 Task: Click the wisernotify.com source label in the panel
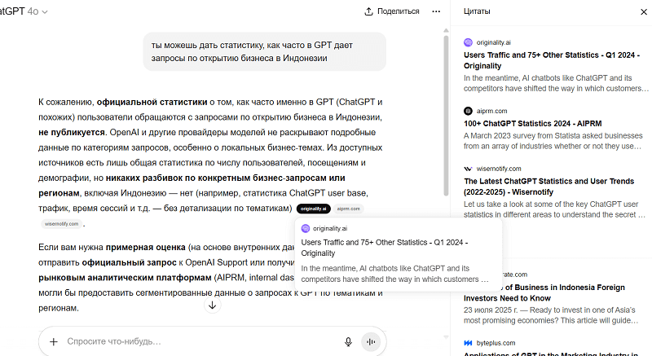[x=499, y=169]
